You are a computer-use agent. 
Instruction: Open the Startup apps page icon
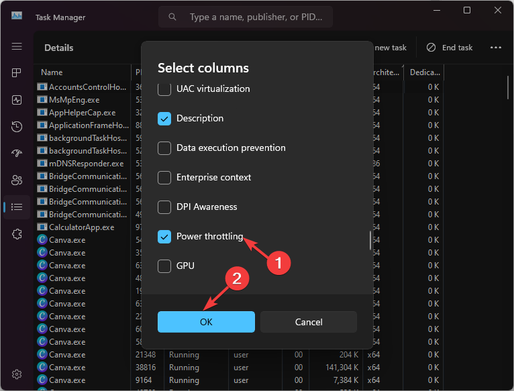coord(17,153)
